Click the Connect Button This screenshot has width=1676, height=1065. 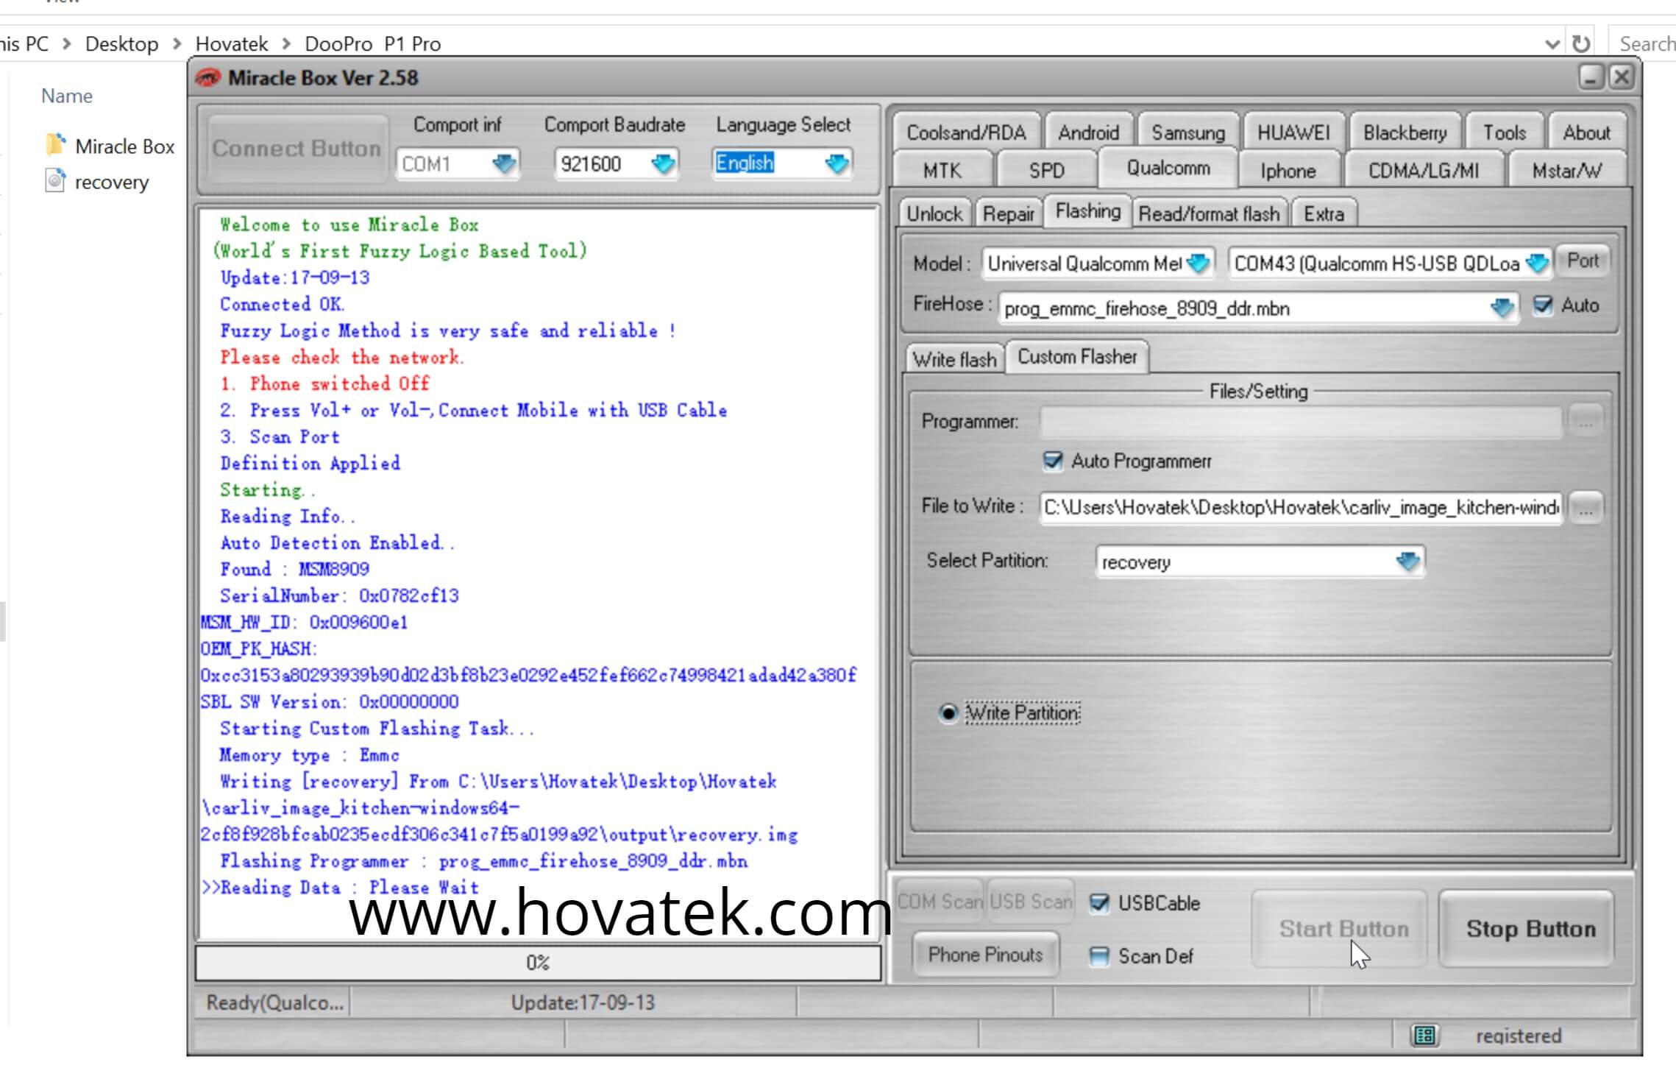pyautogui.click(x=297, y=149)
